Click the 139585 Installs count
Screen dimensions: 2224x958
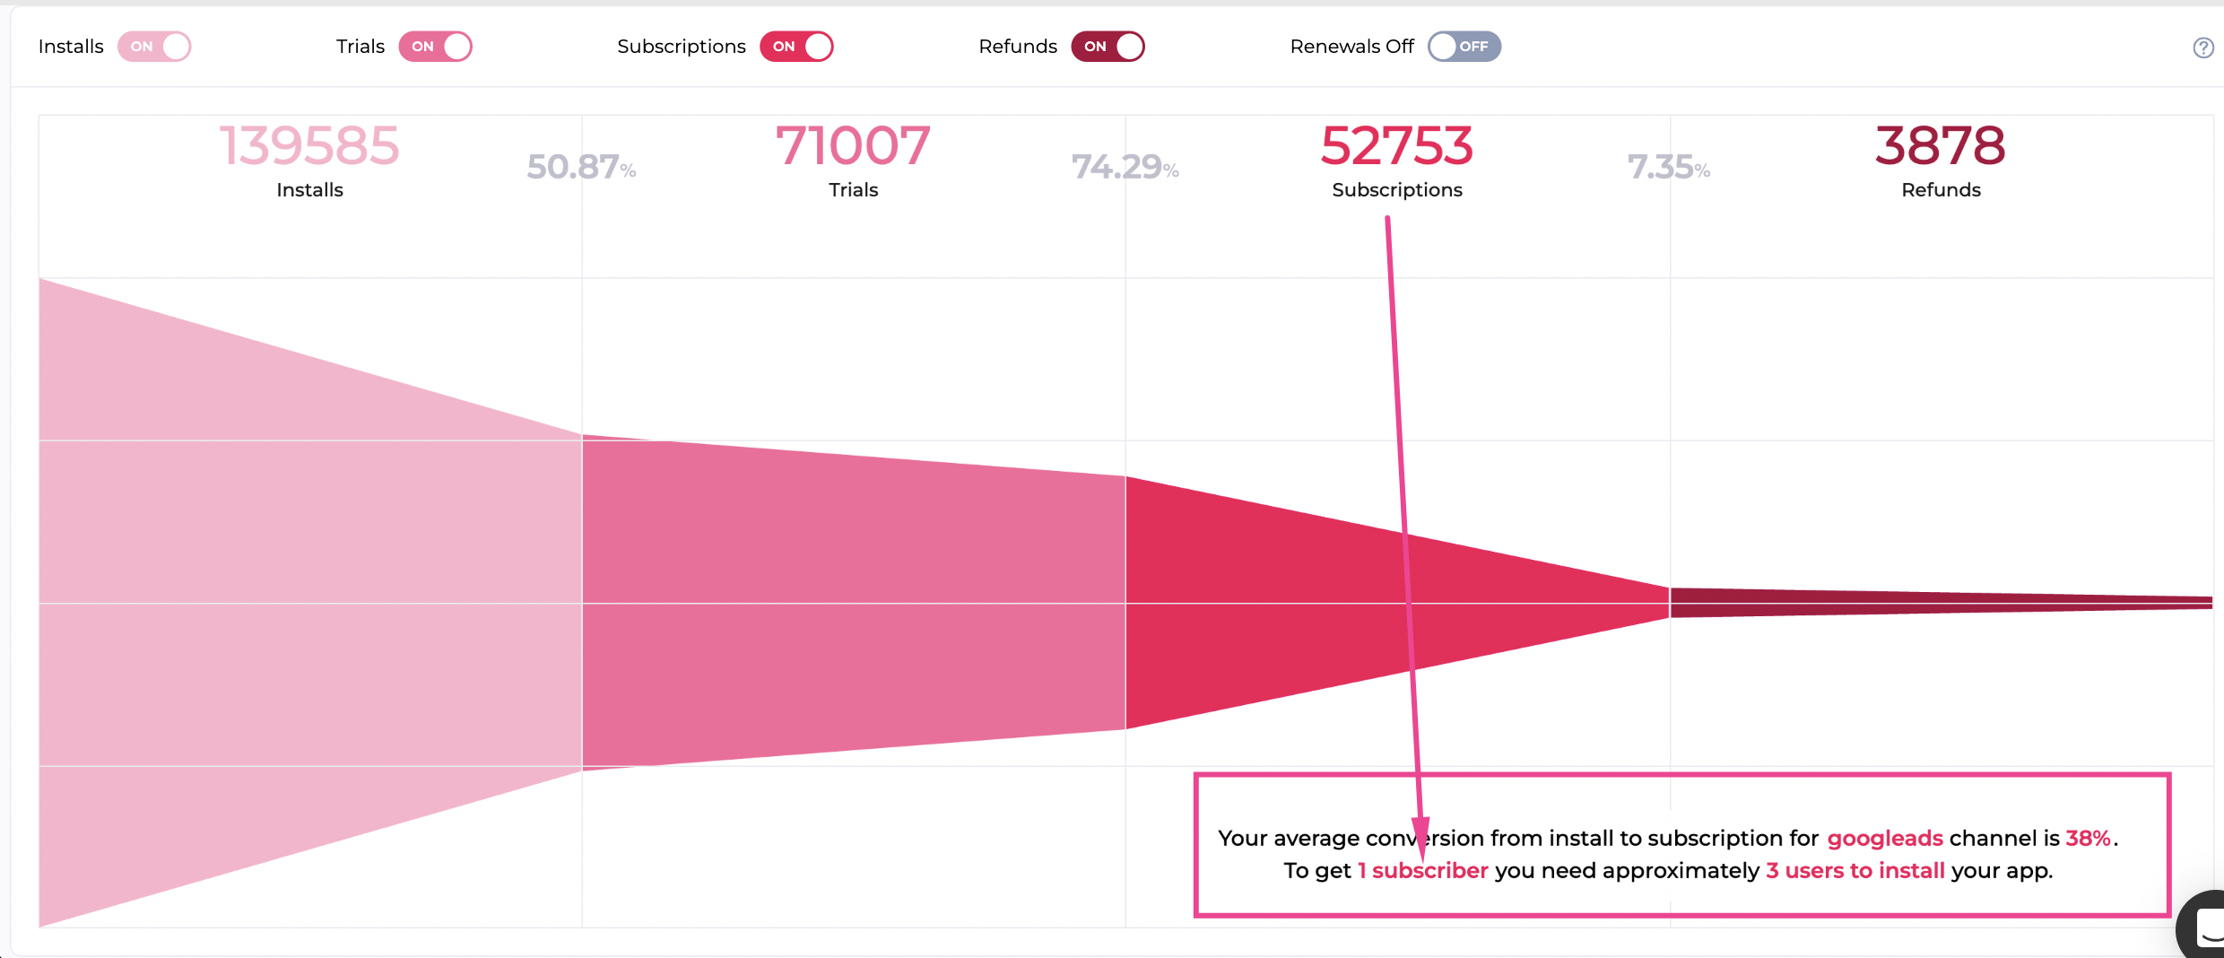(x=309, y=146)
